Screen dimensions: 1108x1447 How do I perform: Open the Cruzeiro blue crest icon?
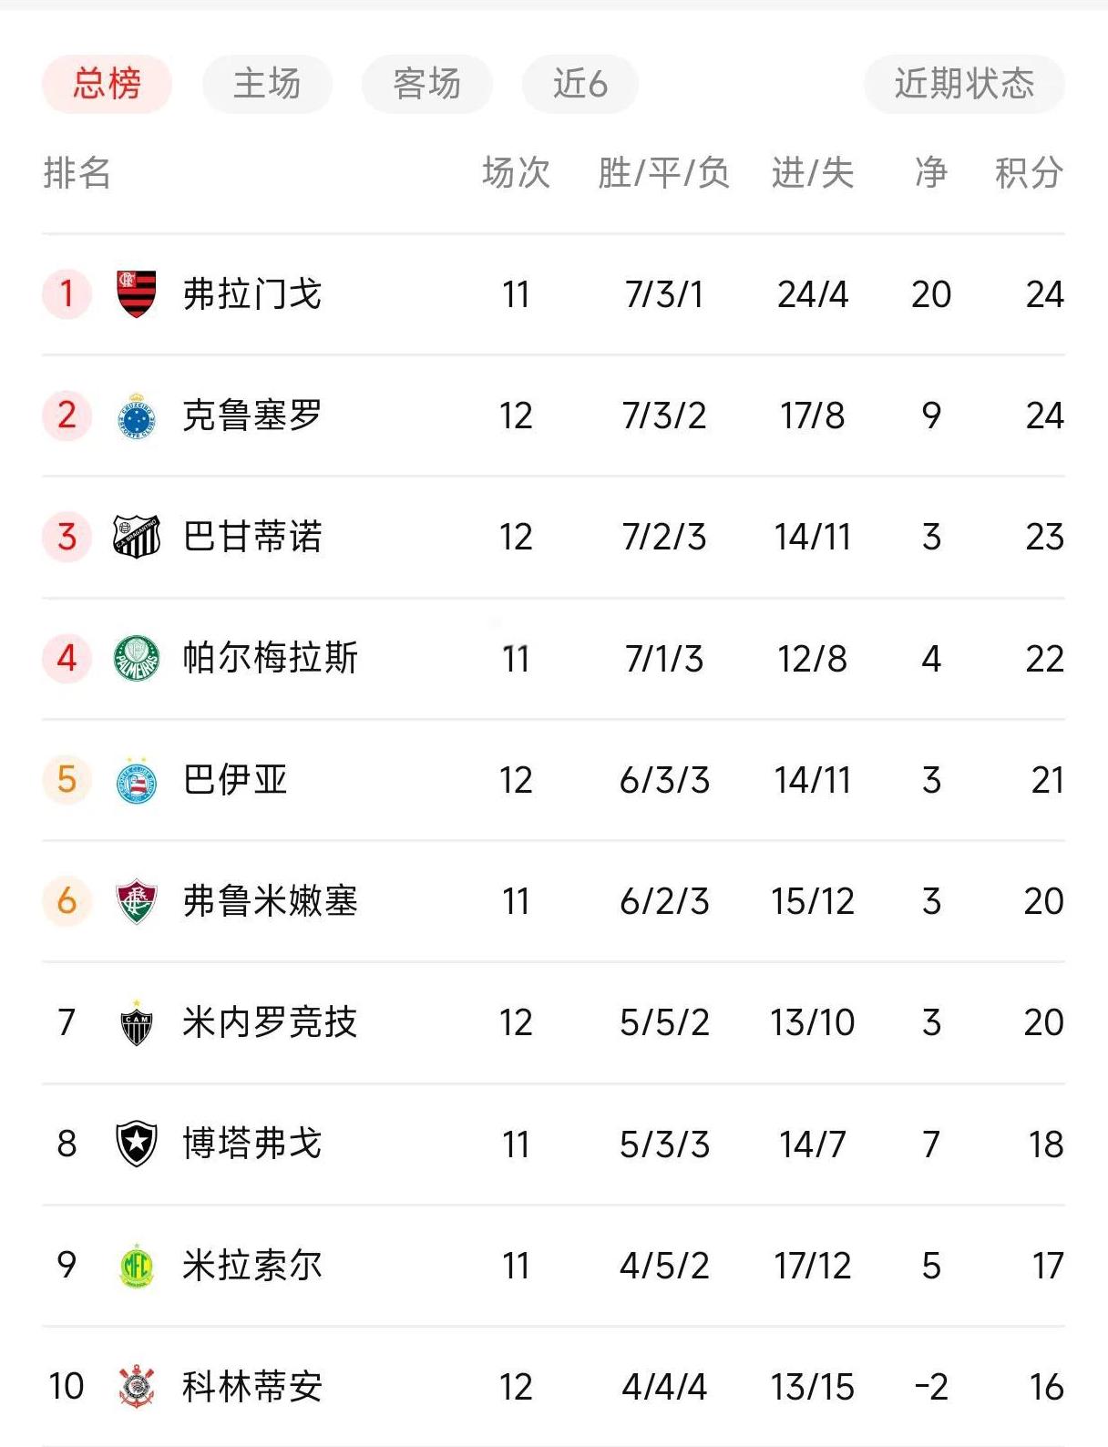137,416
